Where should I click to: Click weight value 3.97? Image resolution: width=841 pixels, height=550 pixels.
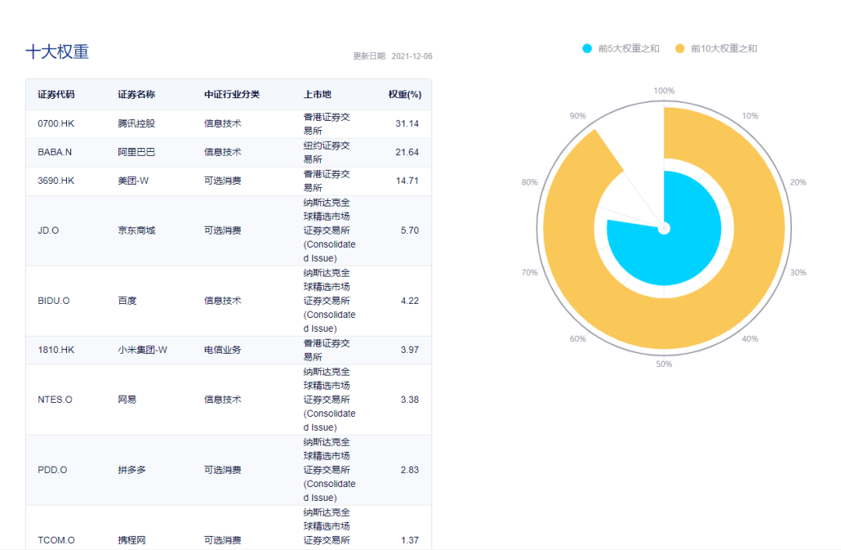[x=410, y=350]
